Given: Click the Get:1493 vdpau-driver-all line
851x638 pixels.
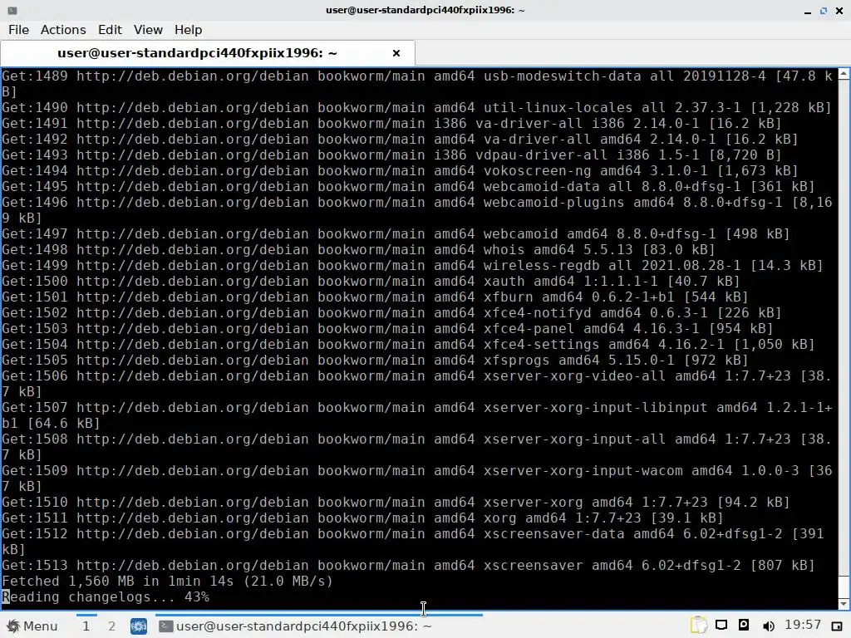Looking at the screenshot, I should 391,155.
